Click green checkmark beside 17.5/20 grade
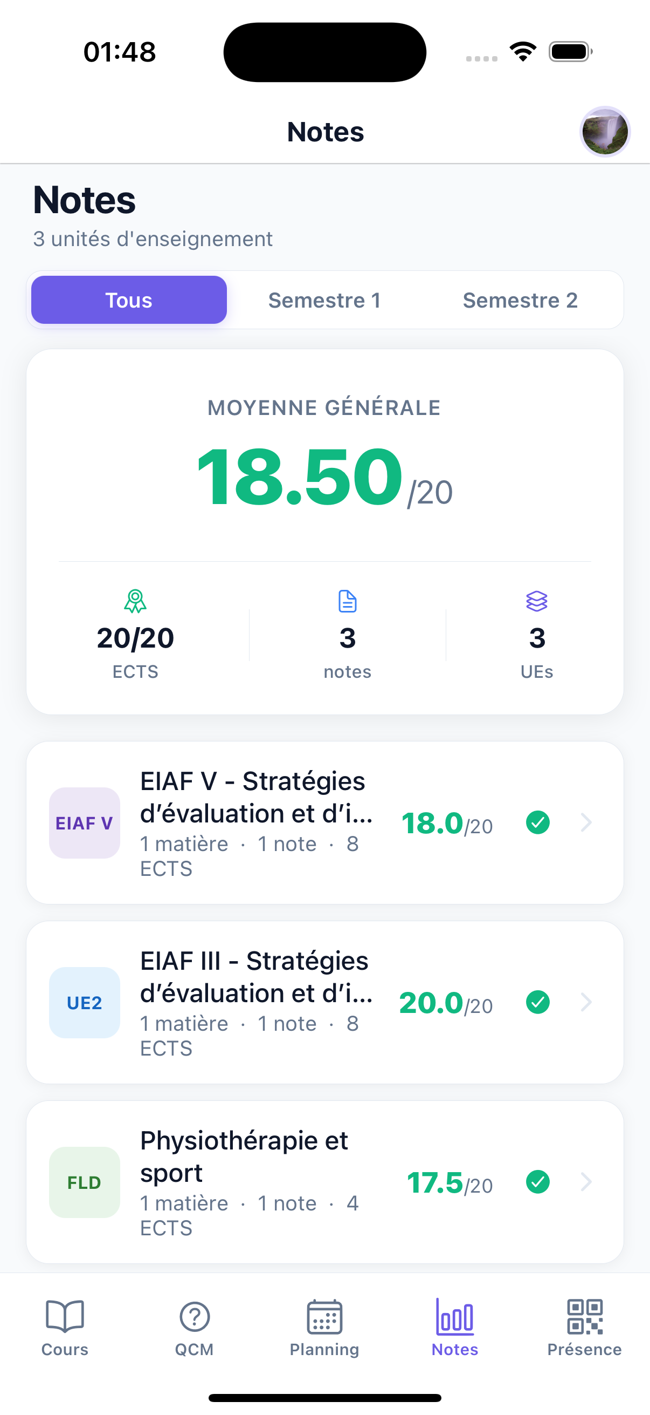 tap(537, 1182)
